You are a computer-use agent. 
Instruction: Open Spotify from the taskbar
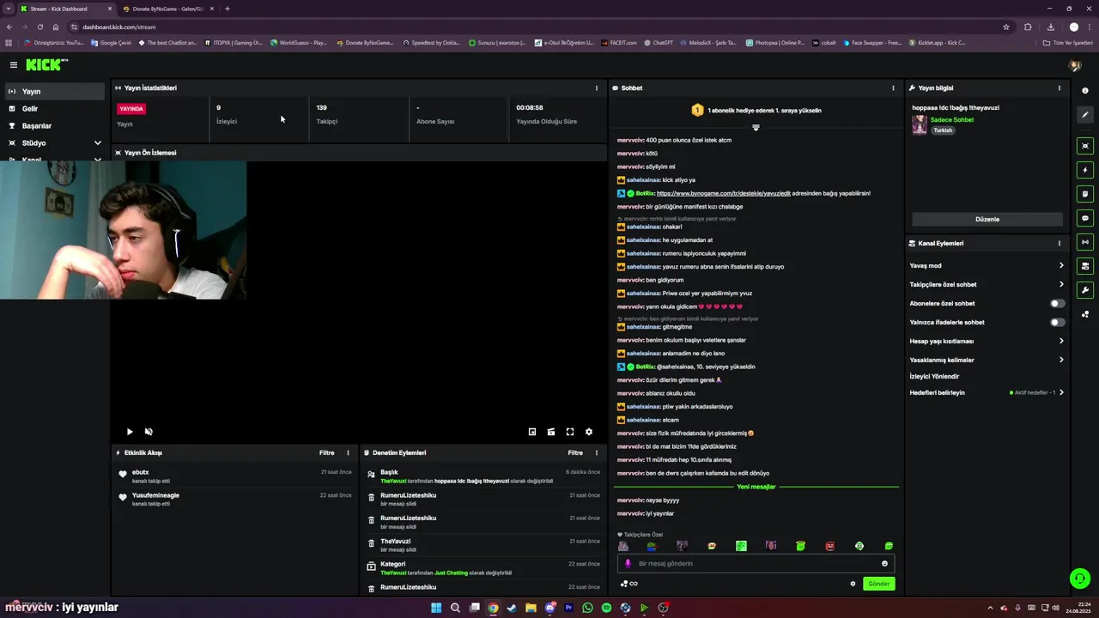[x=606, y=608]
